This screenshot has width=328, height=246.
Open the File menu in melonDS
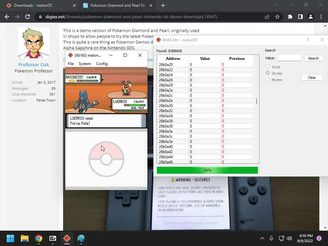pos(71,64)
